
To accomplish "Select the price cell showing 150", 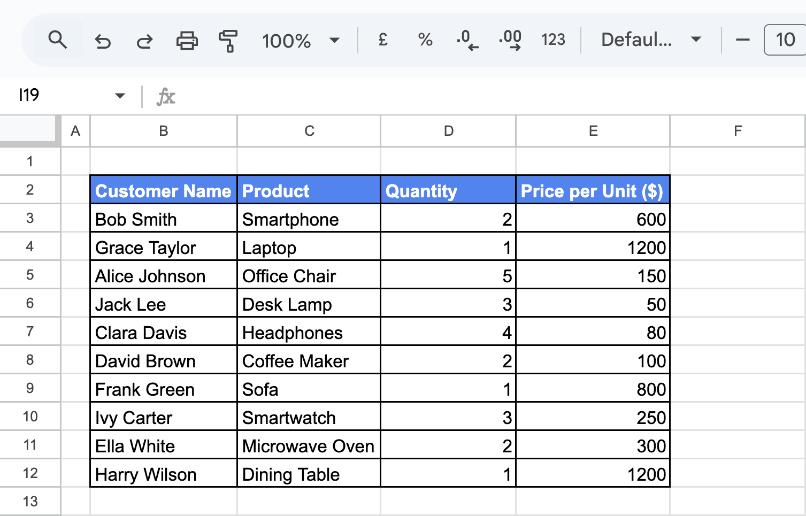I will (x=593, y=275).
